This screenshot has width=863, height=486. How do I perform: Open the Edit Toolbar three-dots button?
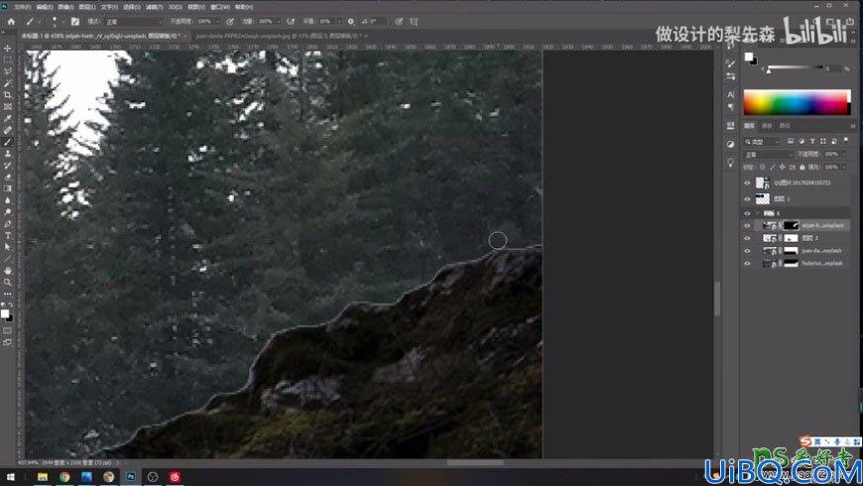8,294
